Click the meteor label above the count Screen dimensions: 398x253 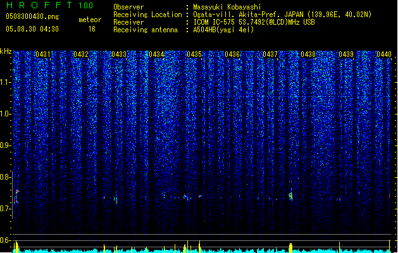(90, 20)
